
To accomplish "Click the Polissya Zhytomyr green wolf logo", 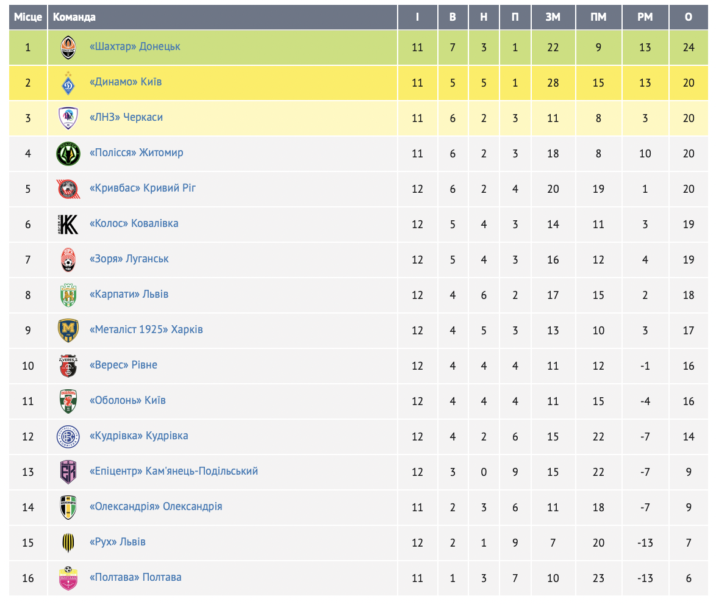I will pyautogui.click(x=68, y=154).
